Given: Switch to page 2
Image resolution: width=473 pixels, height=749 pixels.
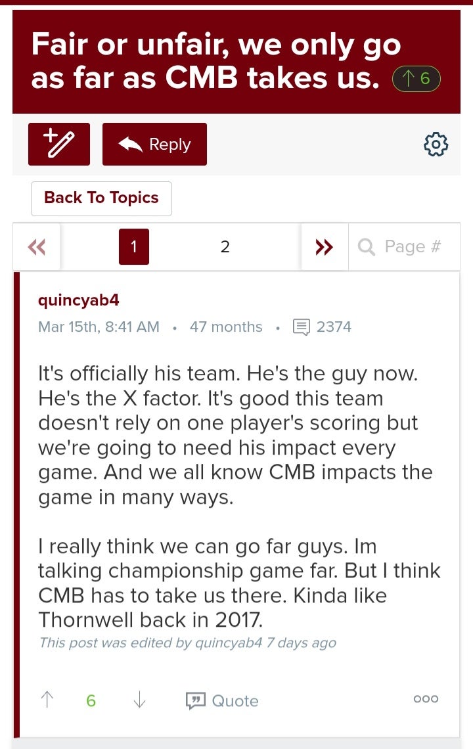Looking at the screenshot, I should pos(225,247).
